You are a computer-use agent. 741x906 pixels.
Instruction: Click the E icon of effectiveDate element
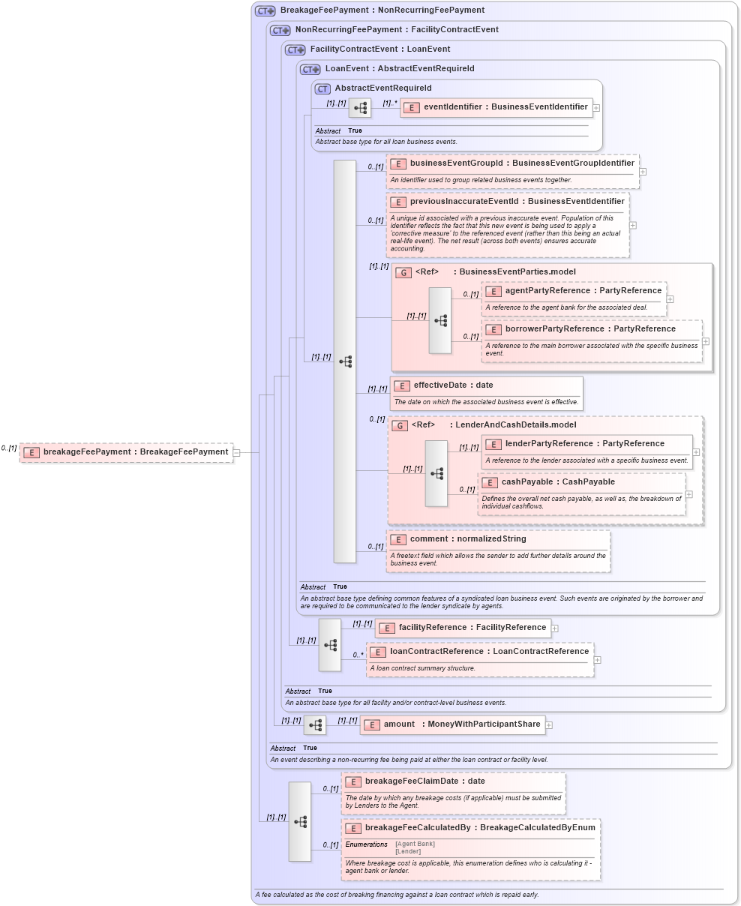[401, 385]
